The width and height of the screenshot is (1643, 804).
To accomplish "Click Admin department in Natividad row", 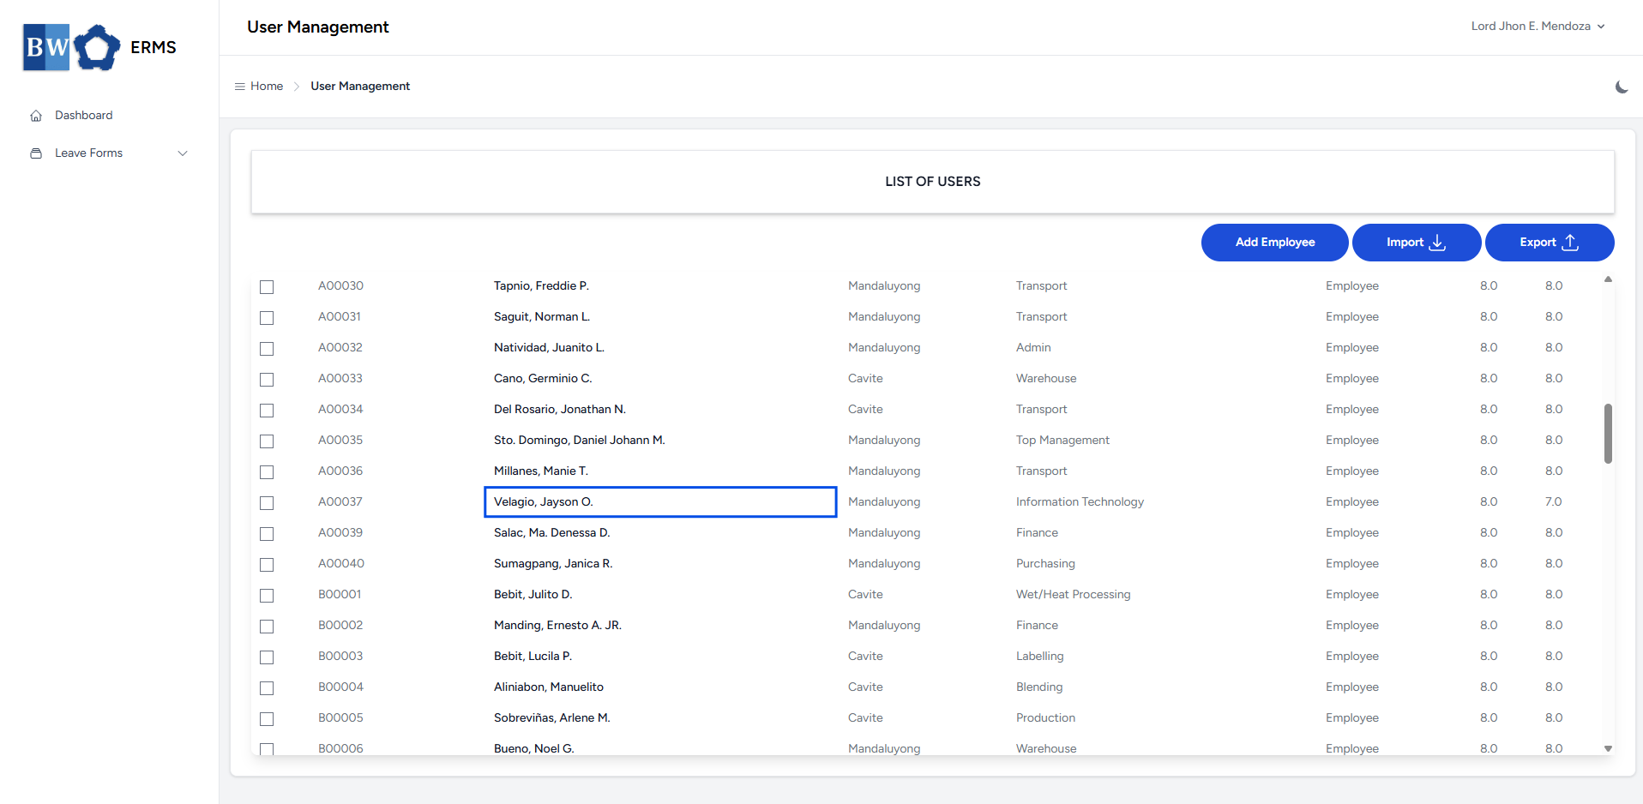I will point(1033,348).
